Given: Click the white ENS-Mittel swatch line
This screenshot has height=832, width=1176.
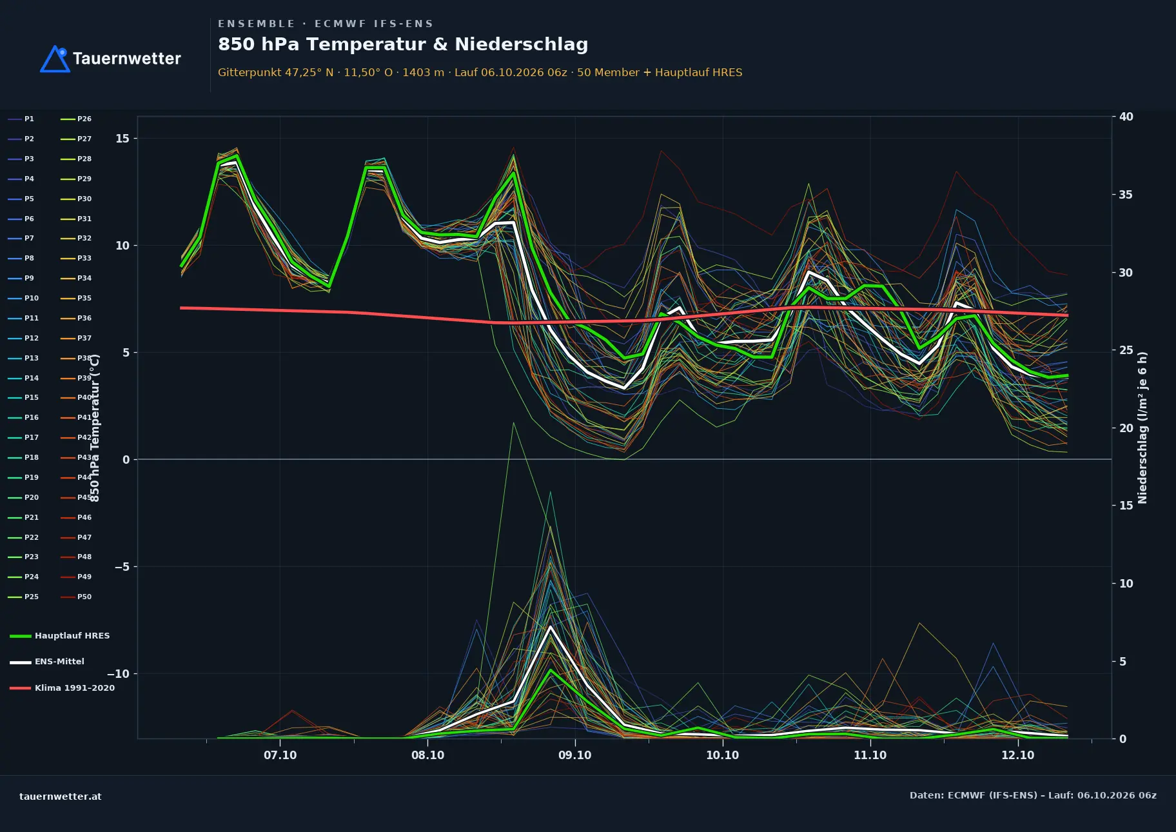Looking at the screenshot, I should pyautogui.click(x=21, y=662).
